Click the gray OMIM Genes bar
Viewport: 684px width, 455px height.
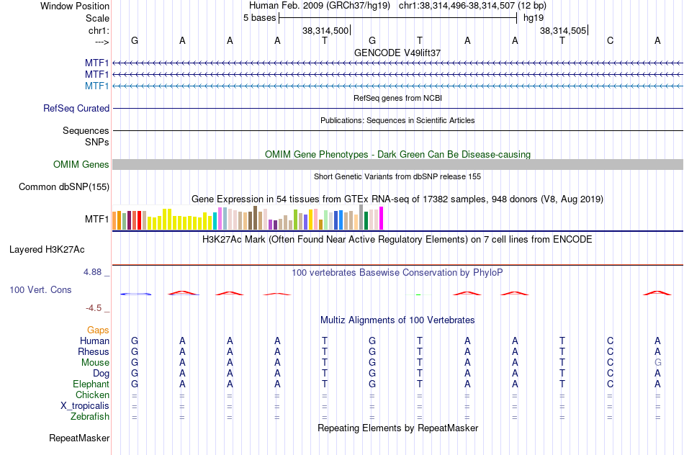click(397, 164)
